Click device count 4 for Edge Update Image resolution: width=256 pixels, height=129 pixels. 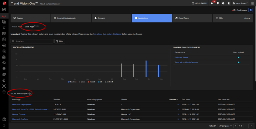click(178, 104)
